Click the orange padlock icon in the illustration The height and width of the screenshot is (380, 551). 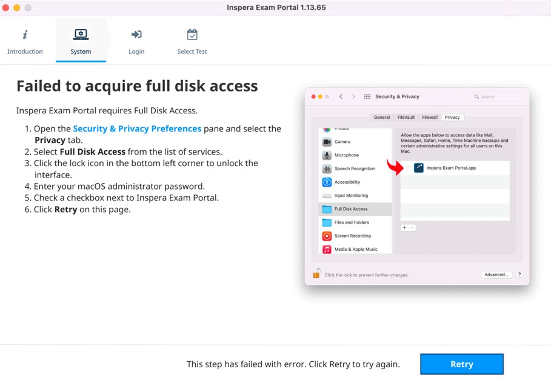click(x=316, y=273)
